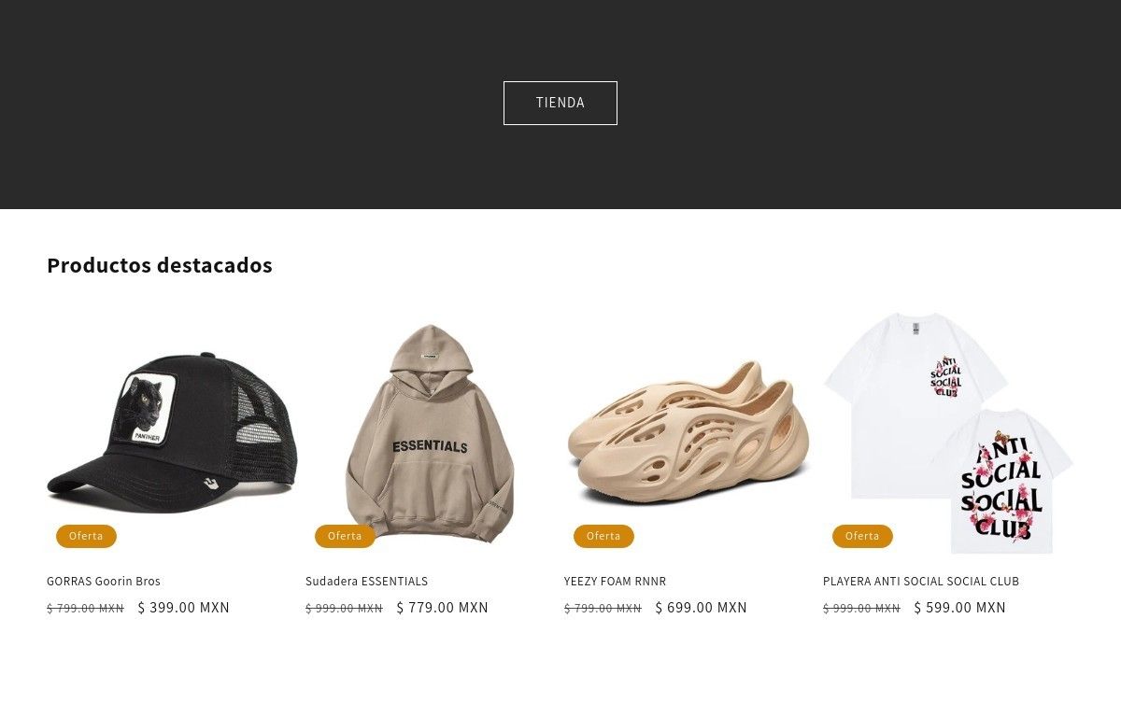Click the Oferta badge on the hoodie

(345, 536)
